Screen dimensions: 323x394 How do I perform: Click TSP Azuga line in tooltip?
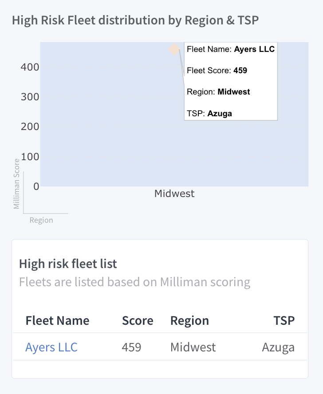[209, 113]
